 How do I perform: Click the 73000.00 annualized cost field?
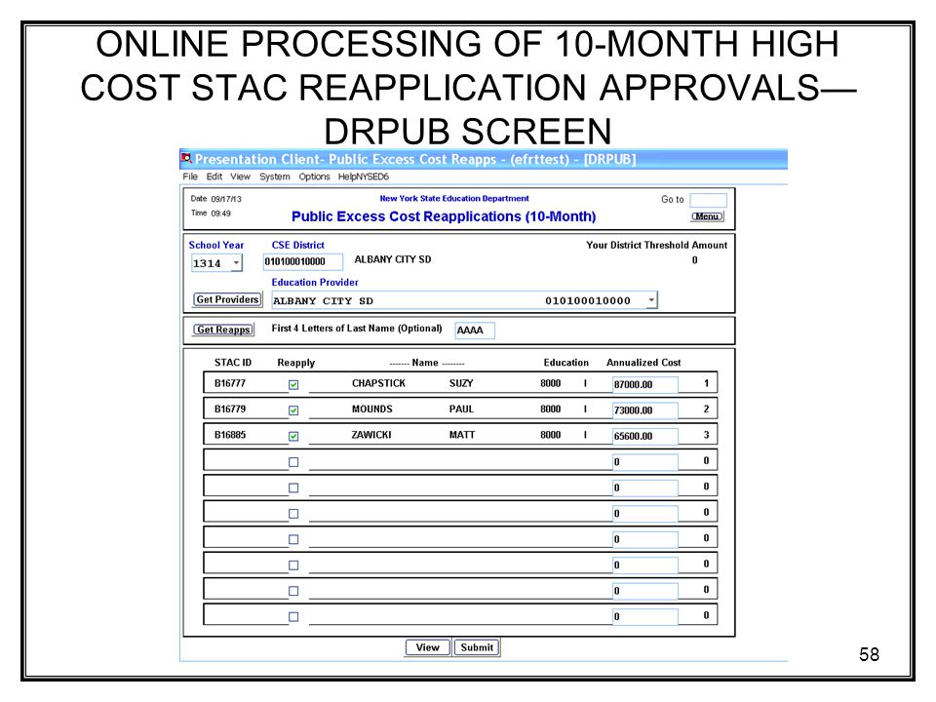point(645,410)
